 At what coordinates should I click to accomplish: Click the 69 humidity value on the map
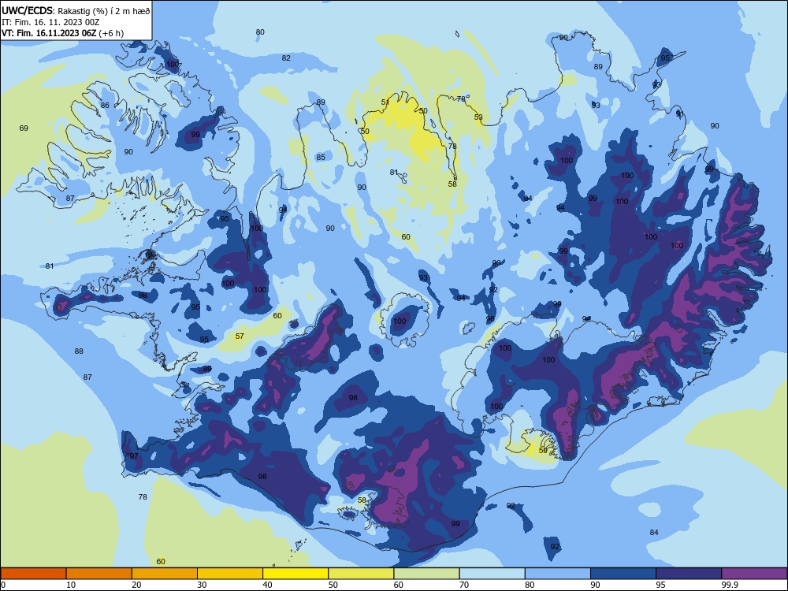24,128
